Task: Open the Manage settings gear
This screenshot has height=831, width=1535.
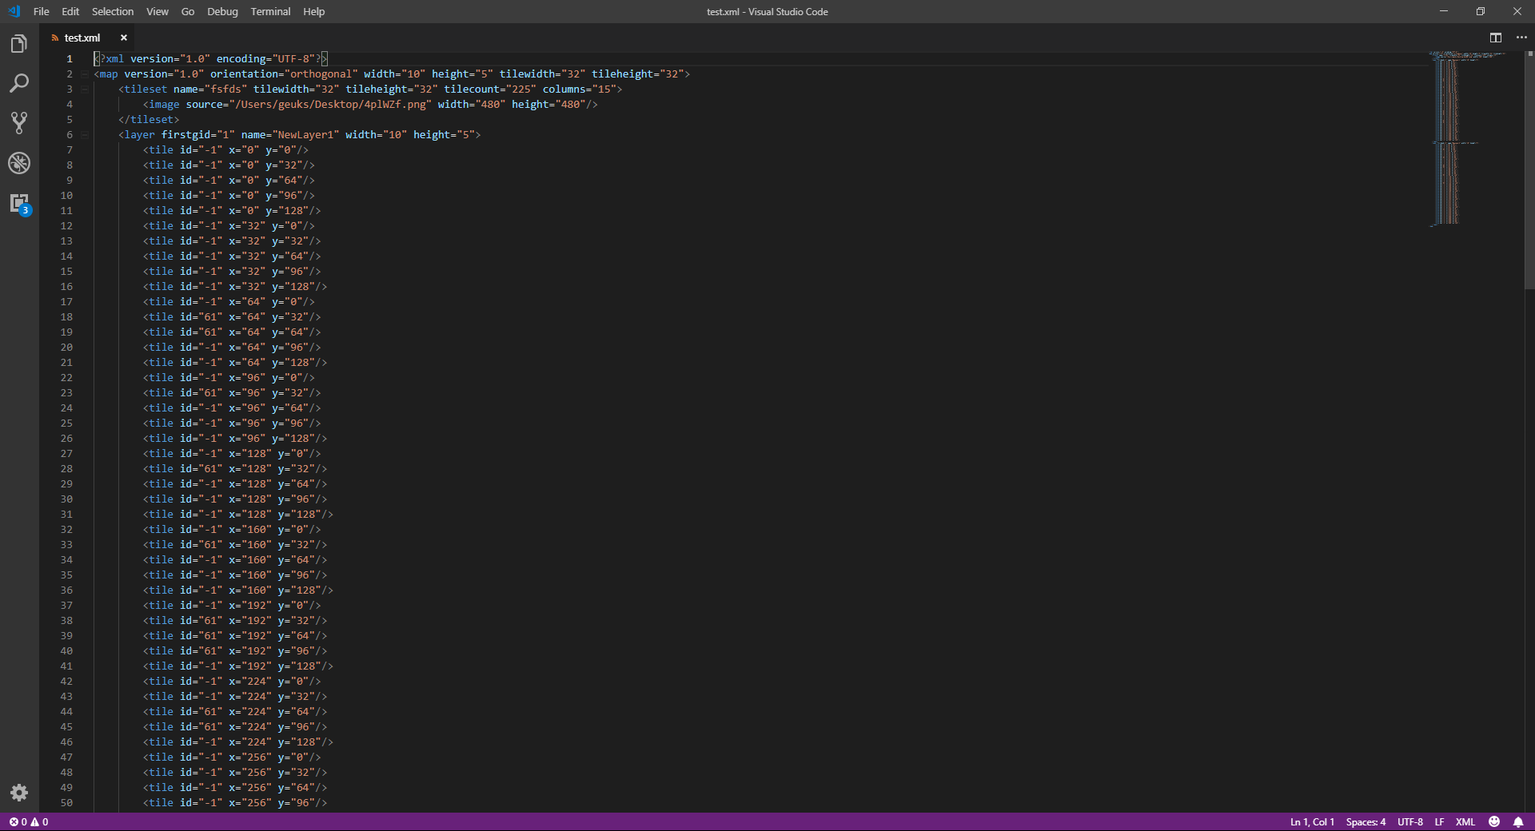Action: point(19,792)
